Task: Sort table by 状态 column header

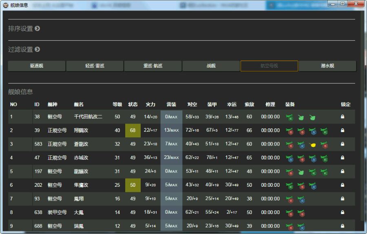Action: pos(133,104)
